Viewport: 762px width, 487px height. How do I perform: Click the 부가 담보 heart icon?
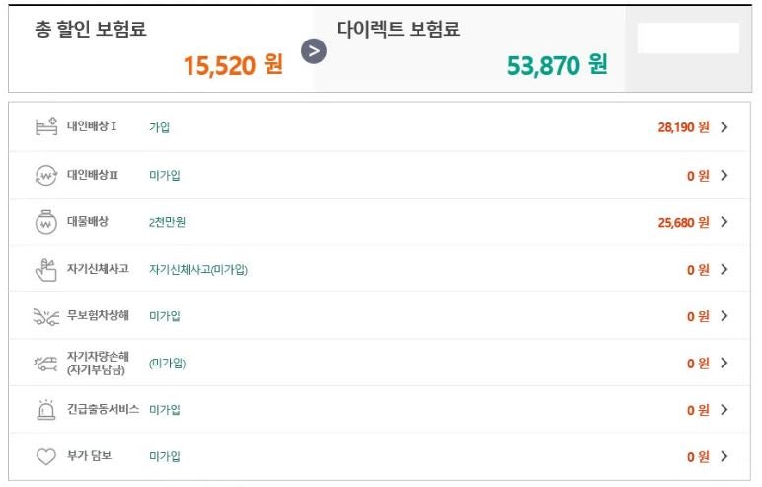pyautogui.click(x=46, y=456)
